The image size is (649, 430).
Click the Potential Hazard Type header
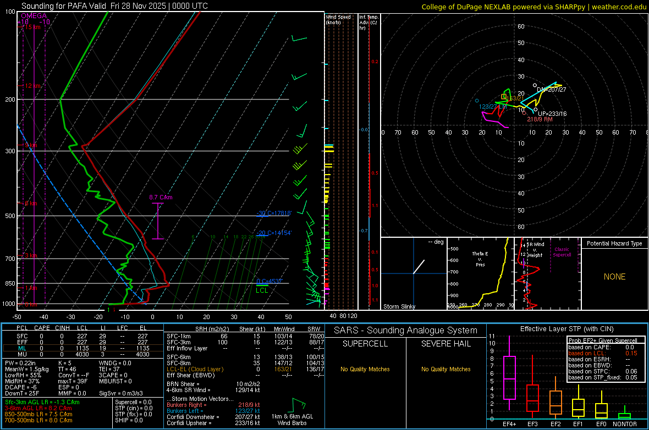pyautogui.click(x=614, y=243)
